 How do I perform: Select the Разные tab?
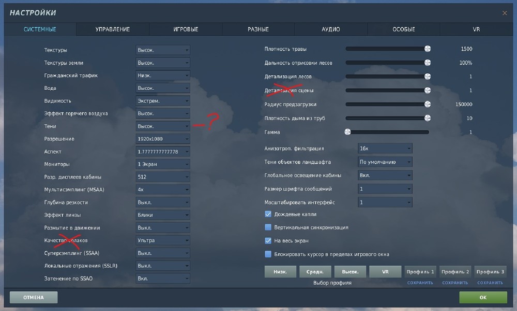(258, 29)
